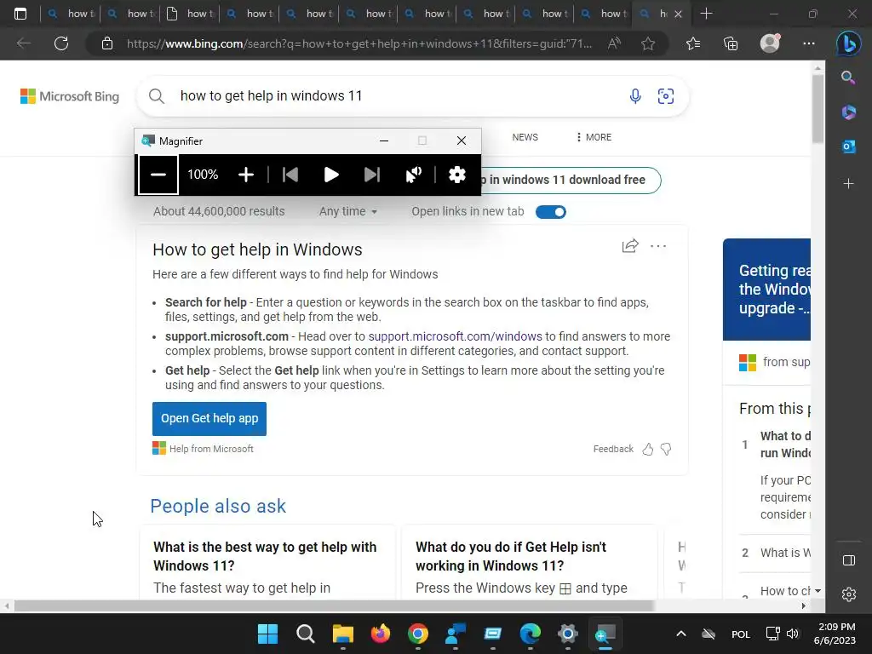Open a new browser tab
The image size is (872, 654).
click(706, 14)
